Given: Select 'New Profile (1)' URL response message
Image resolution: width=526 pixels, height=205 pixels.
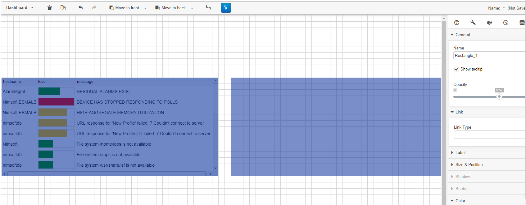Looking at the screenshot, I should click(x=143, y=134).
